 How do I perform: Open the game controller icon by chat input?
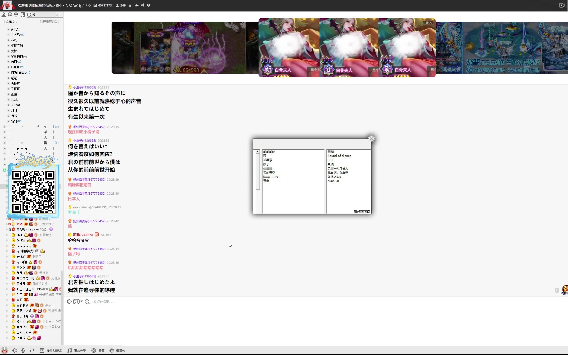(x=76, y=301)
